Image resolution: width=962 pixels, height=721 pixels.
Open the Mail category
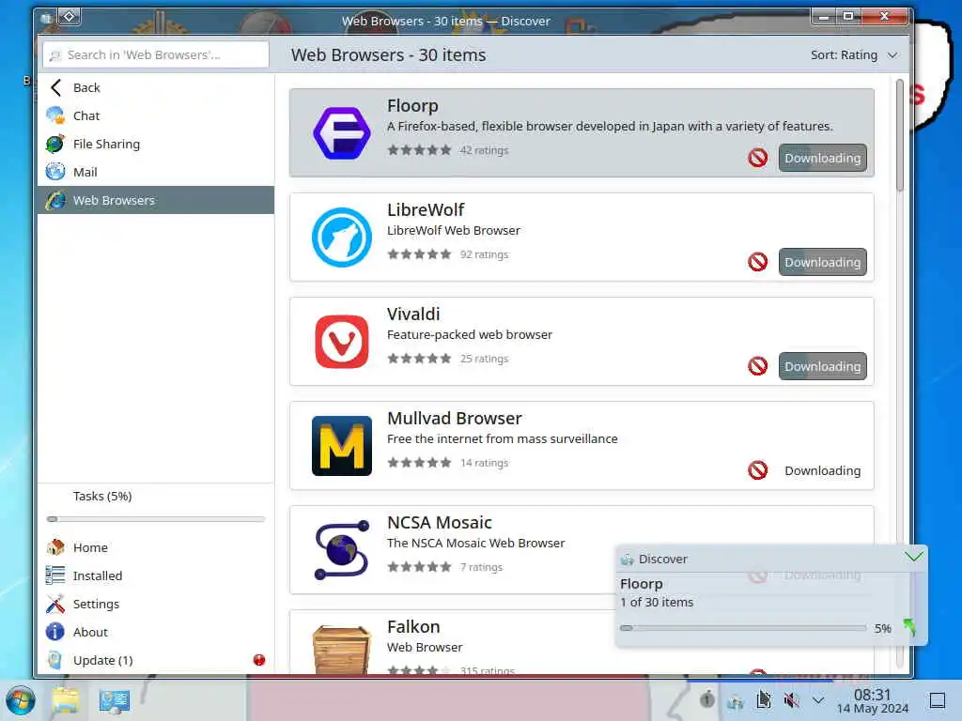[x=156, y=173]
